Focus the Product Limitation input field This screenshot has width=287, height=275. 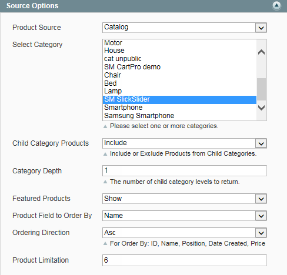coord(184,260)
